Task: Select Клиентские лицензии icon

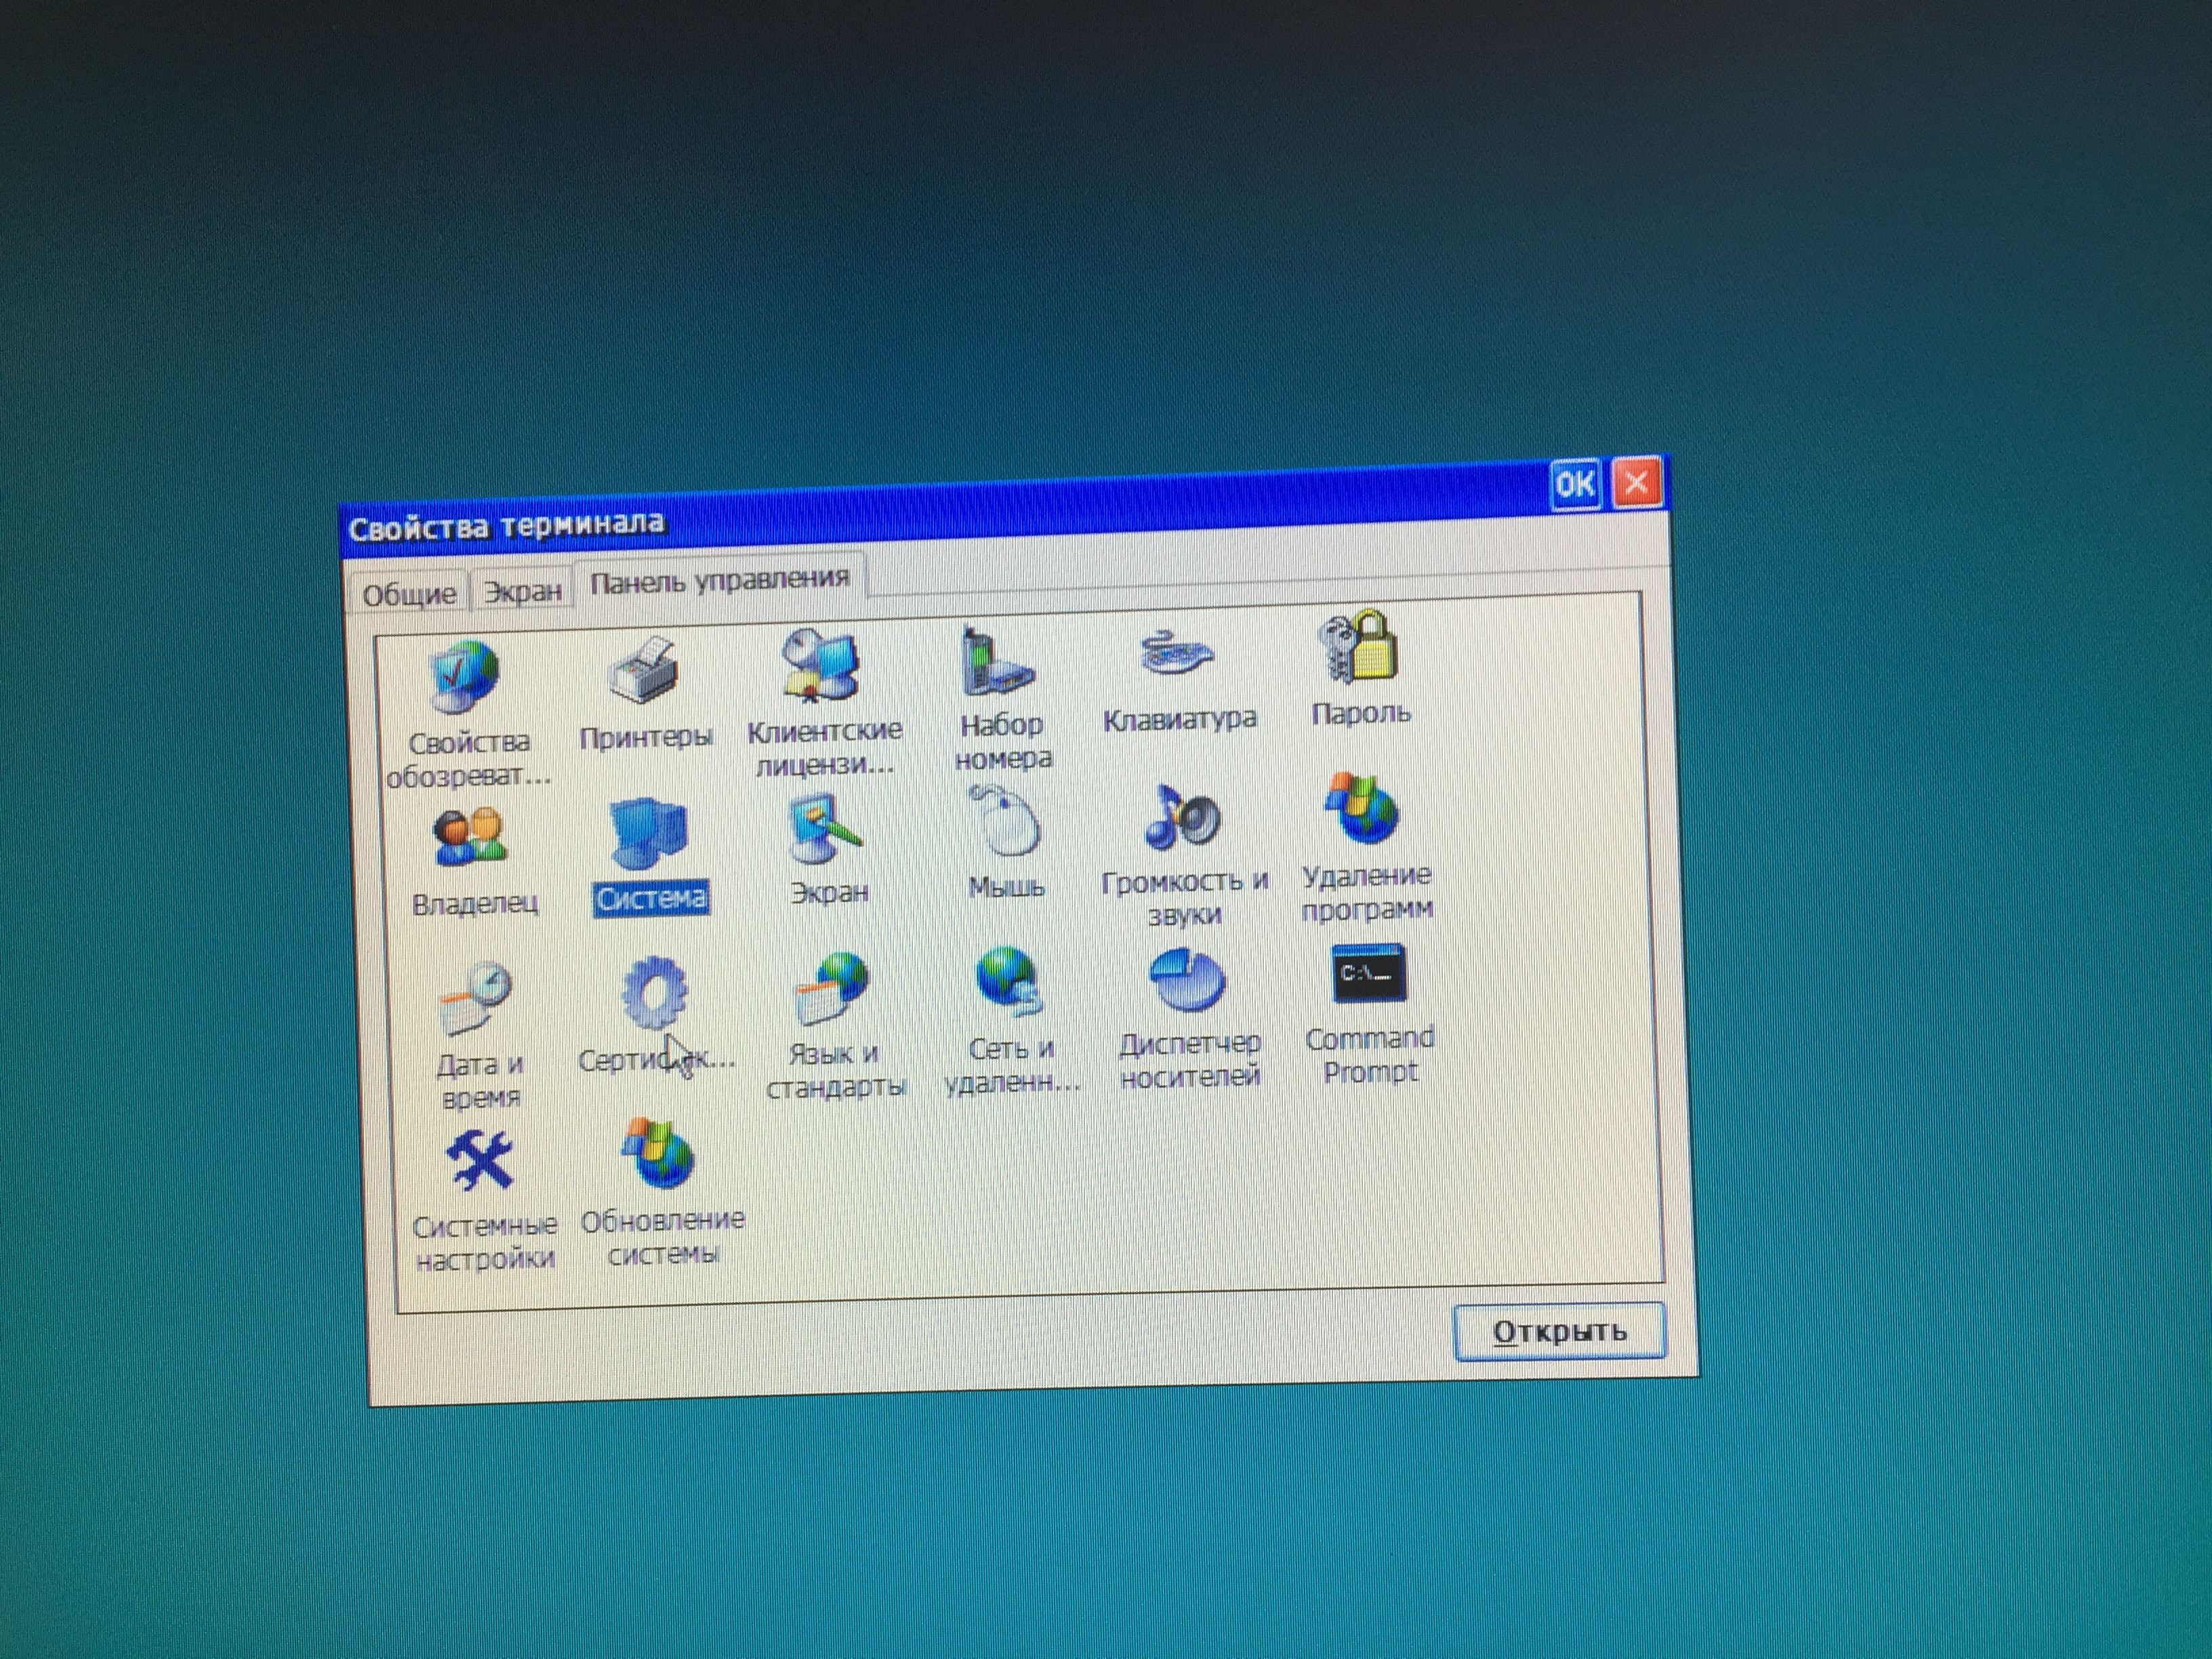Action: (821, 666)
